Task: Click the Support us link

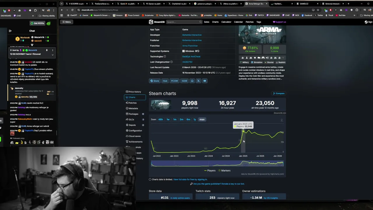Action: pyautogui.click(x=279, y=22)
